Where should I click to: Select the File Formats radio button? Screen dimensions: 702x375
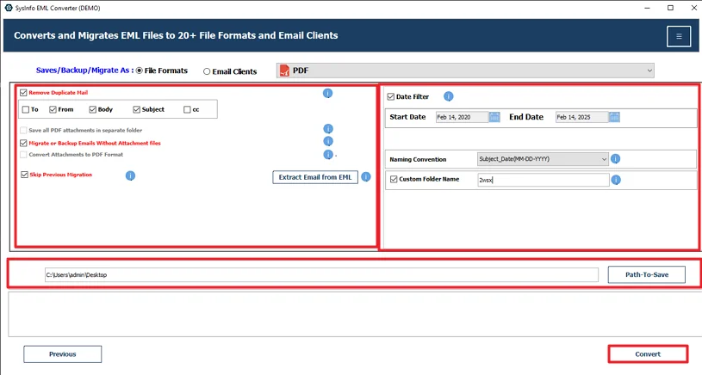click(140, 71)
